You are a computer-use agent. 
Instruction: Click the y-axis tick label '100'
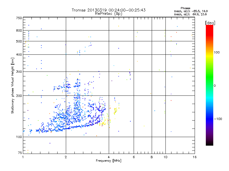[19, 137]
